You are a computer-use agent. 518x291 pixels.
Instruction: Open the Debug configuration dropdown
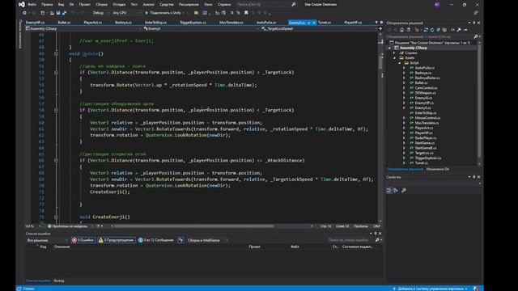tap(100, 13)
